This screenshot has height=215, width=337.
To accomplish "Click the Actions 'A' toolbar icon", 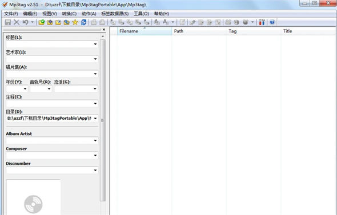I will (x=157, y=22).
